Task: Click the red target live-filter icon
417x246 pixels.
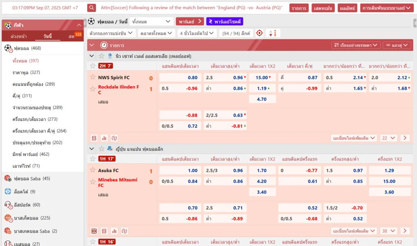Action: pyautogui.click(x=259, y=33)
